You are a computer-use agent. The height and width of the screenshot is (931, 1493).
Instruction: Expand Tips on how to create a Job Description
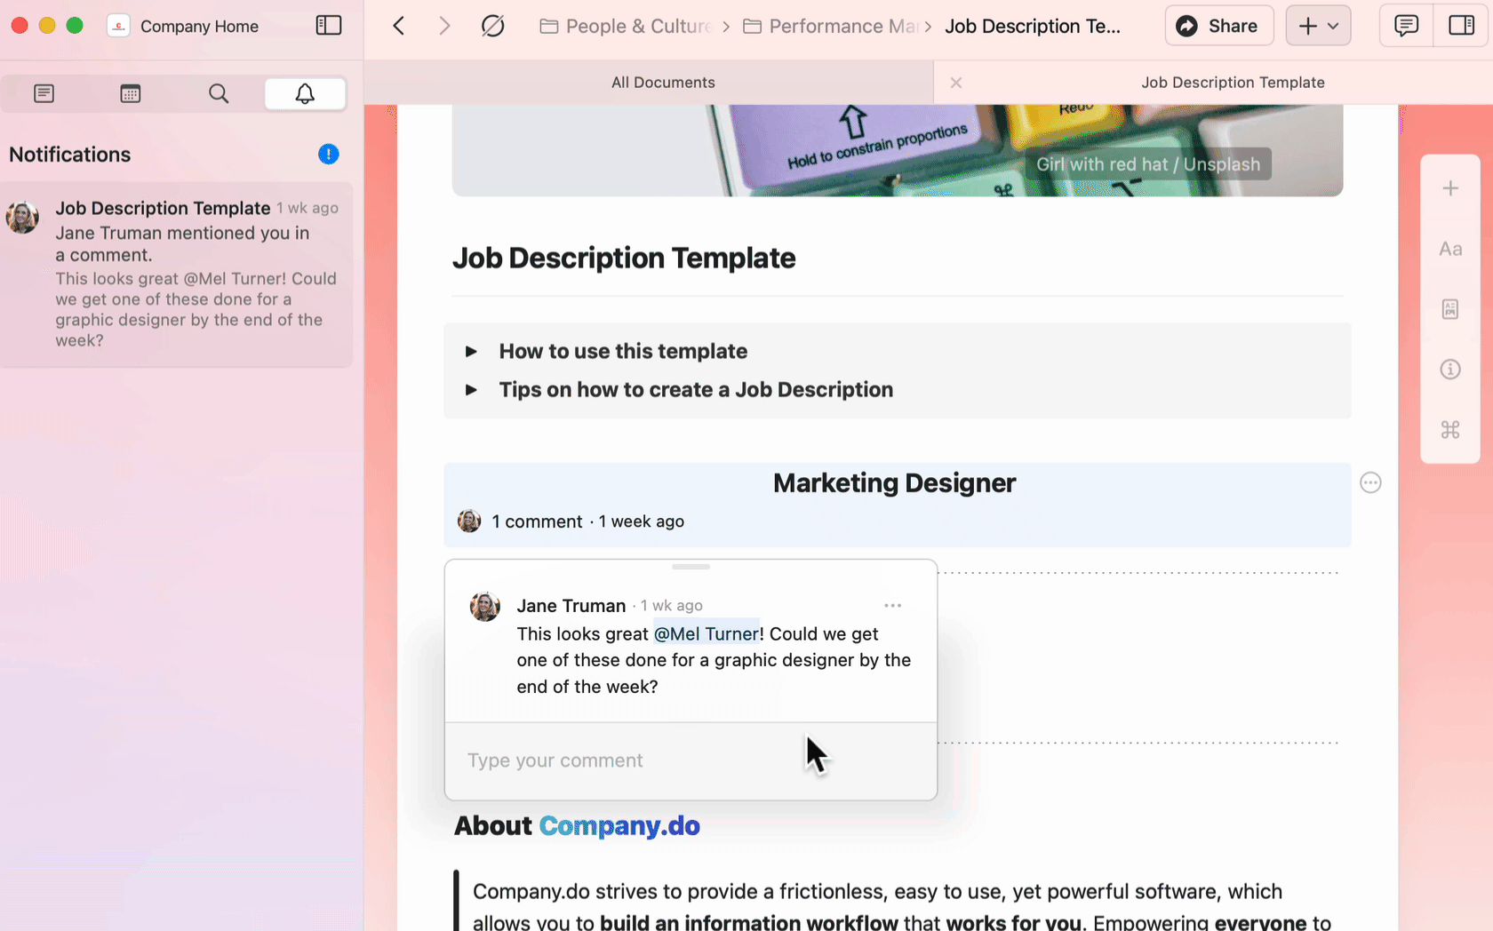click(472, 389)
